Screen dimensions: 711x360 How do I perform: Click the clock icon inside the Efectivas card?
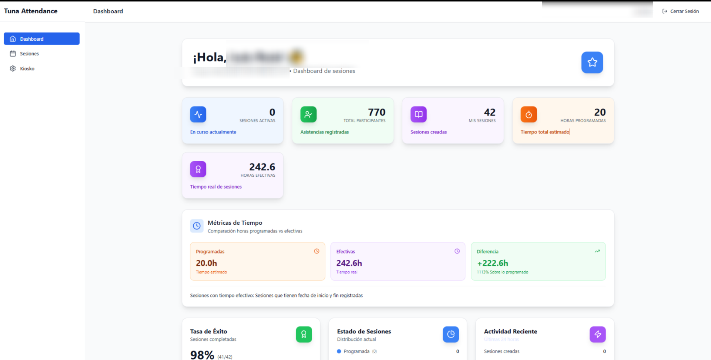[x=457, y=251]
